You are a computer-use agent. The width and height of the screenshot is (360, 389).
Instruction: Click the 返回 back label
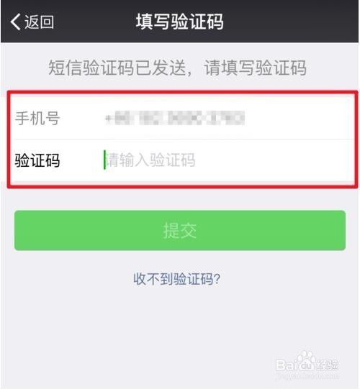point(39,22)
